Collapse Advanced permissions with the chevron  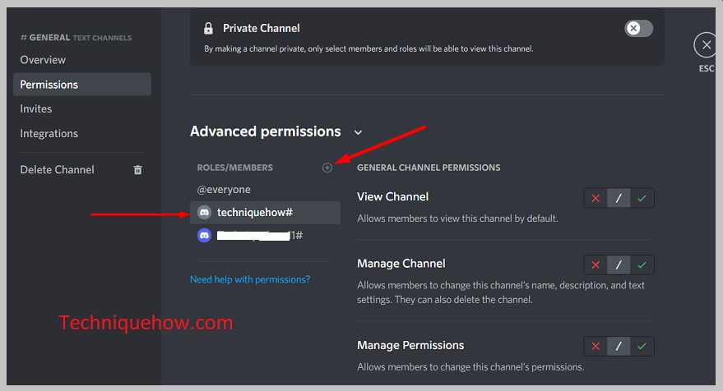358,132
